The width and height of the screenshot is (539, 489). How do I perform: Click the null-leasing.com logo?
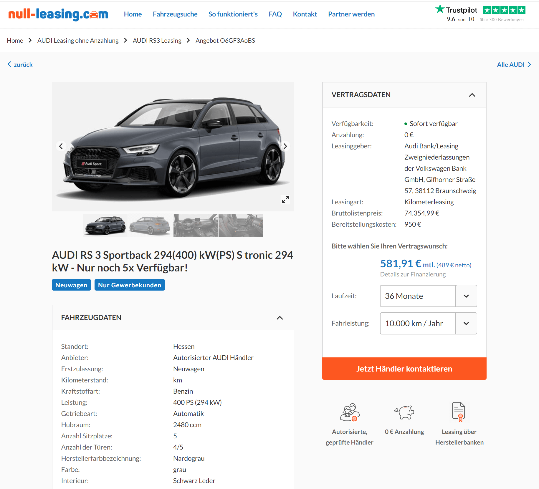click(58, 14)
